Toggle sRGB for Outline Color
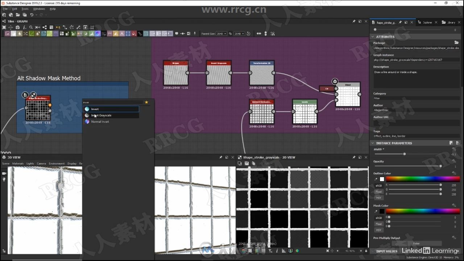This screenshot has width=464, height=261. (379, 186)
